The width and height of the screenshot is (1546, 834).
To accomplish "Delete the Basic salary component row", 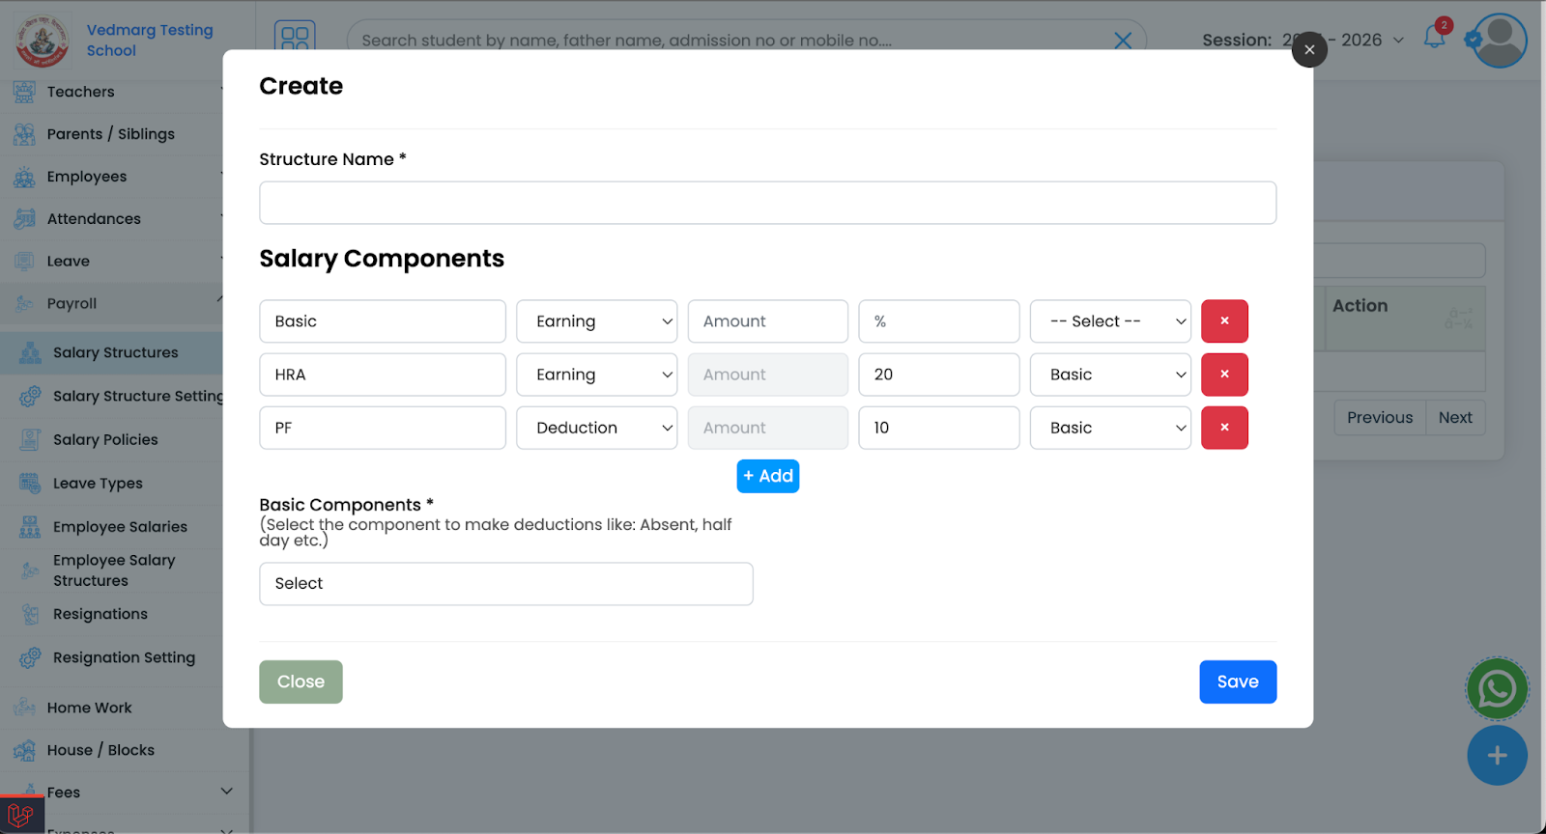I will pyautogui.click(x=1224, y=321).
